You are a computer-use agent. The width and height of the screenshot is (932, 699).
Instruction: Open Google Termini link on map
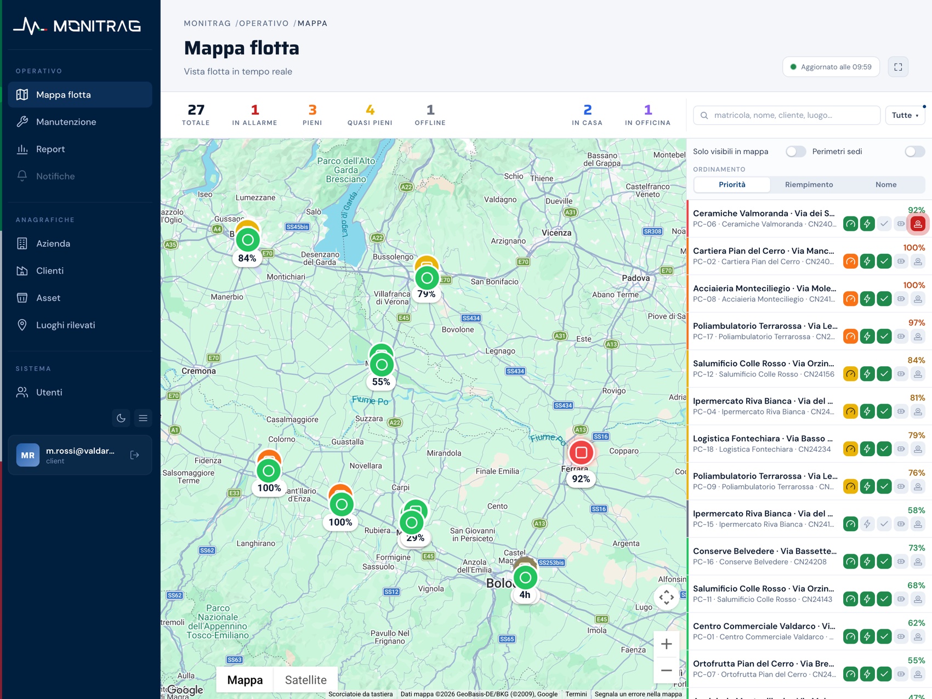[576, 694]
